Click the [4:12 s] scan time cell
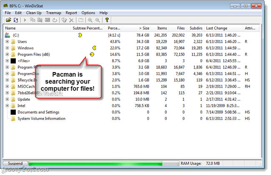Image resolution: width=271 pixels, height=175 pixels. pyautogui.click(x=114, y=35)
